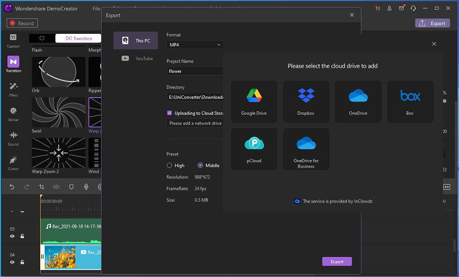Click the redo arrow in timeline toolbar
Image resolution: width=459 pixels, height=277 pixels.
click(x=26, y=186)
